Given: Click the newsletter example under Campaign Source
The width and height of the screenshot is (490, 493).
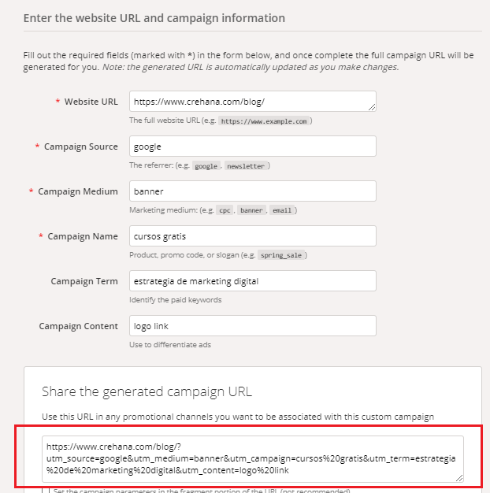Looking at the screenshot, I should pyautogui.click(x=247, y=166).
